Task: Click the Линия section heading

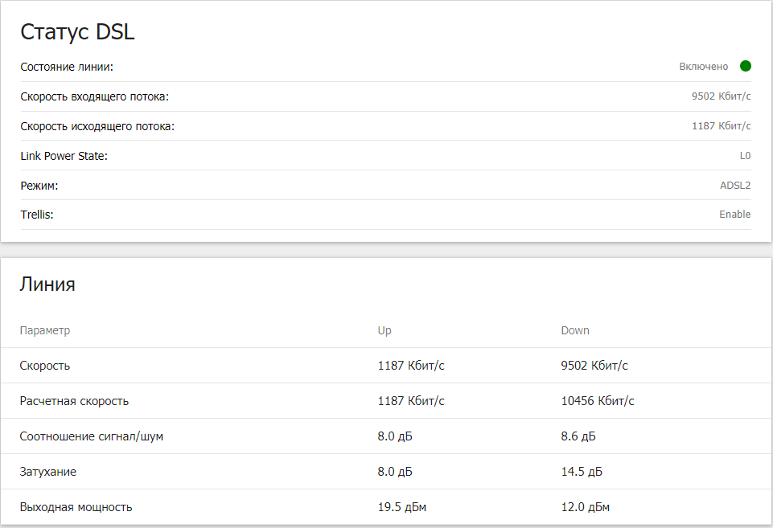Action: pos(47,284)
